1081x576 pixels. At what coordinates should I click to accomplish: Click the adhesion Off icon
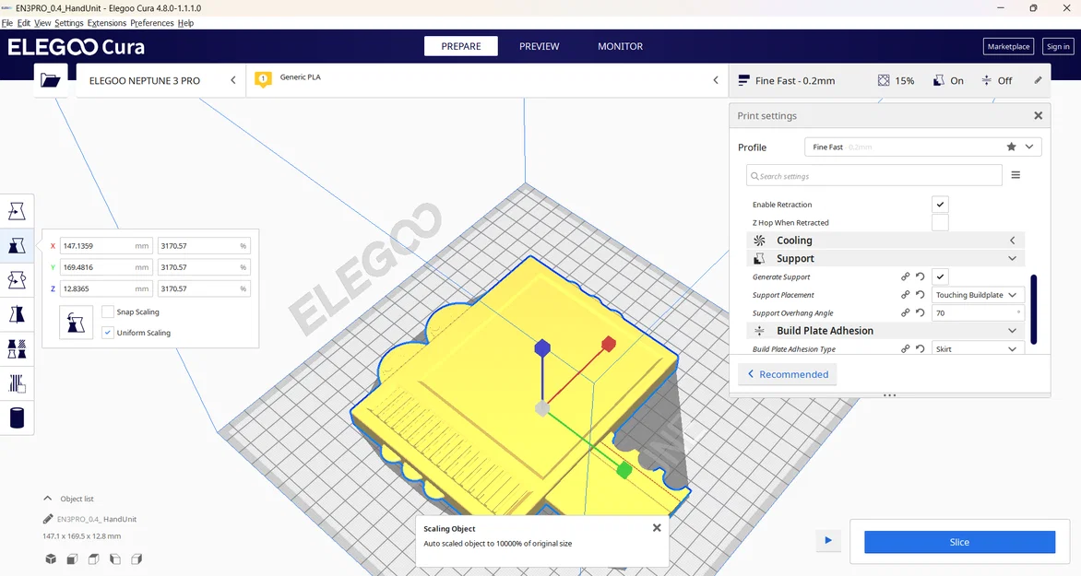(987, 80)
